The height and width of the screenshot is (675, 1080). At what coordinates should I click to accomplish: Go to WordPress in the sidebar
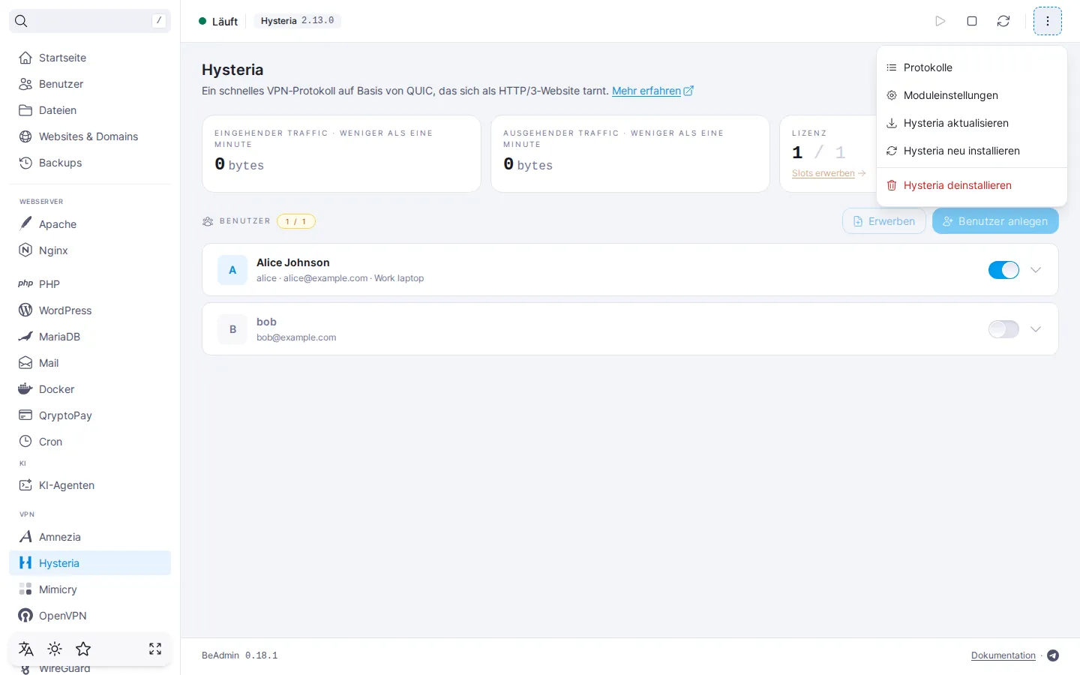pyautogui.click(x=90, y=310)
